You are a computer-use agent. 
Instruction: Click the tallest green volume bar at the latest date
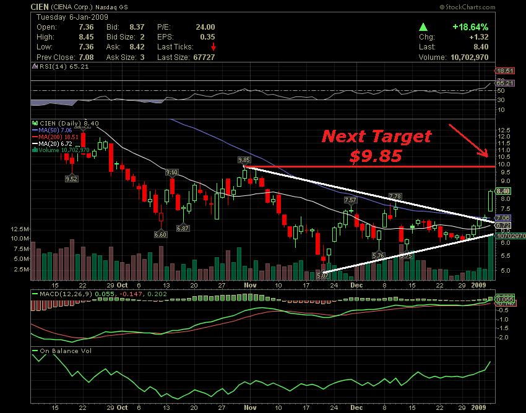pos(491,257)
